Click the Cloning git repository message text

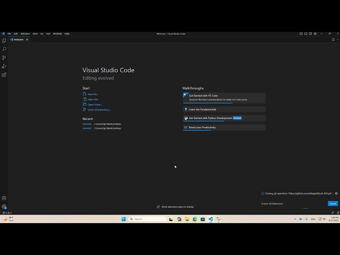point(299,193)
